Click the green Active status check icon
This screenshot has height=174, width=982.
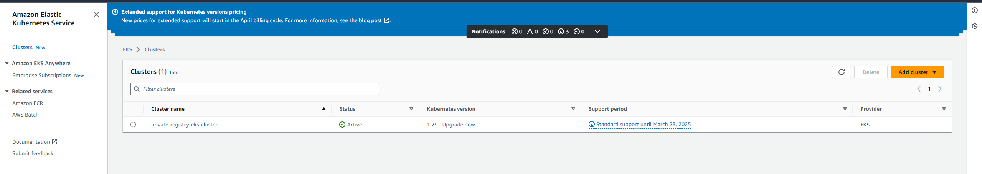pyautogui.click(x=342, y=125)
